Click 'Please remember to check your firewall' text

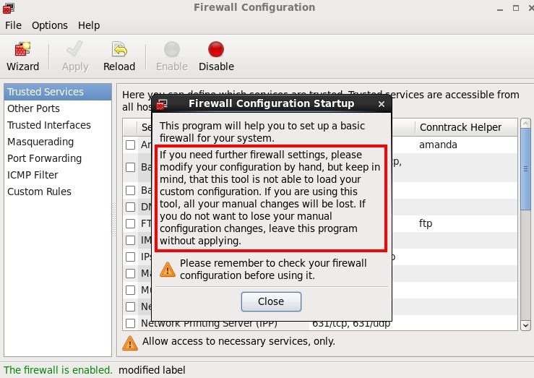pos(273,263)
